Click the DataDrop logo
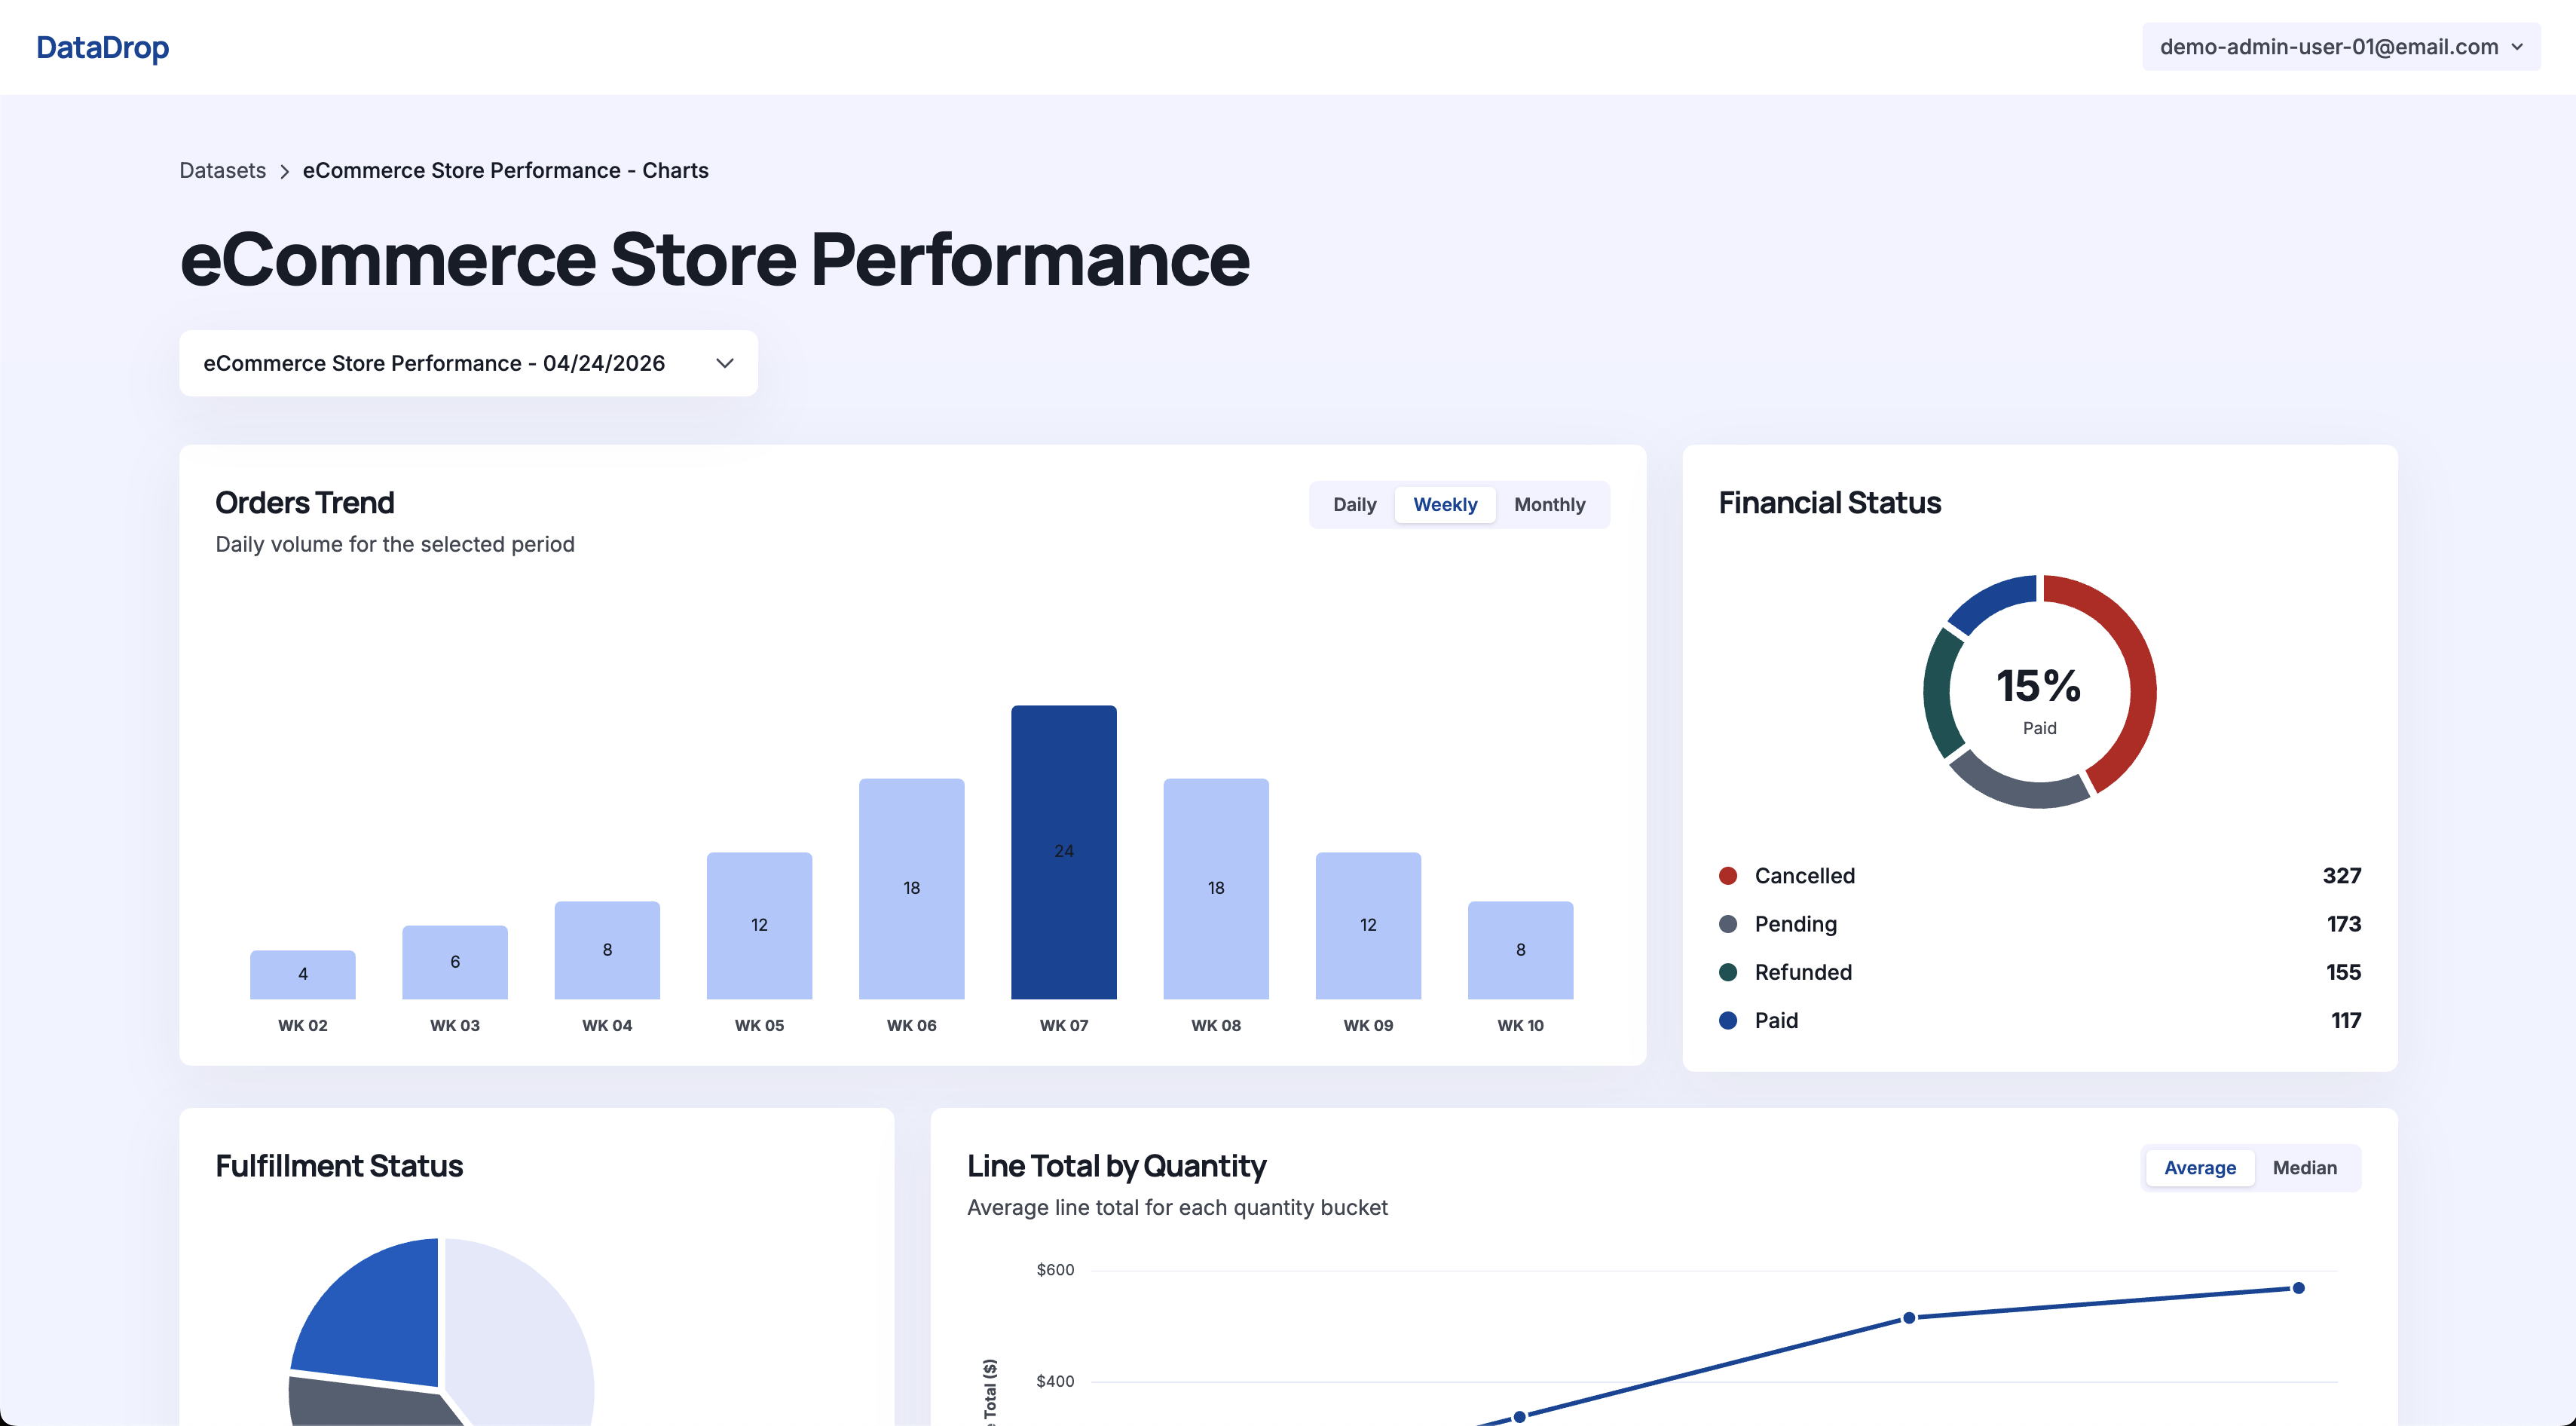Image resolution: width=2576 pixels, height=1426 pixels. coord(102,47)
